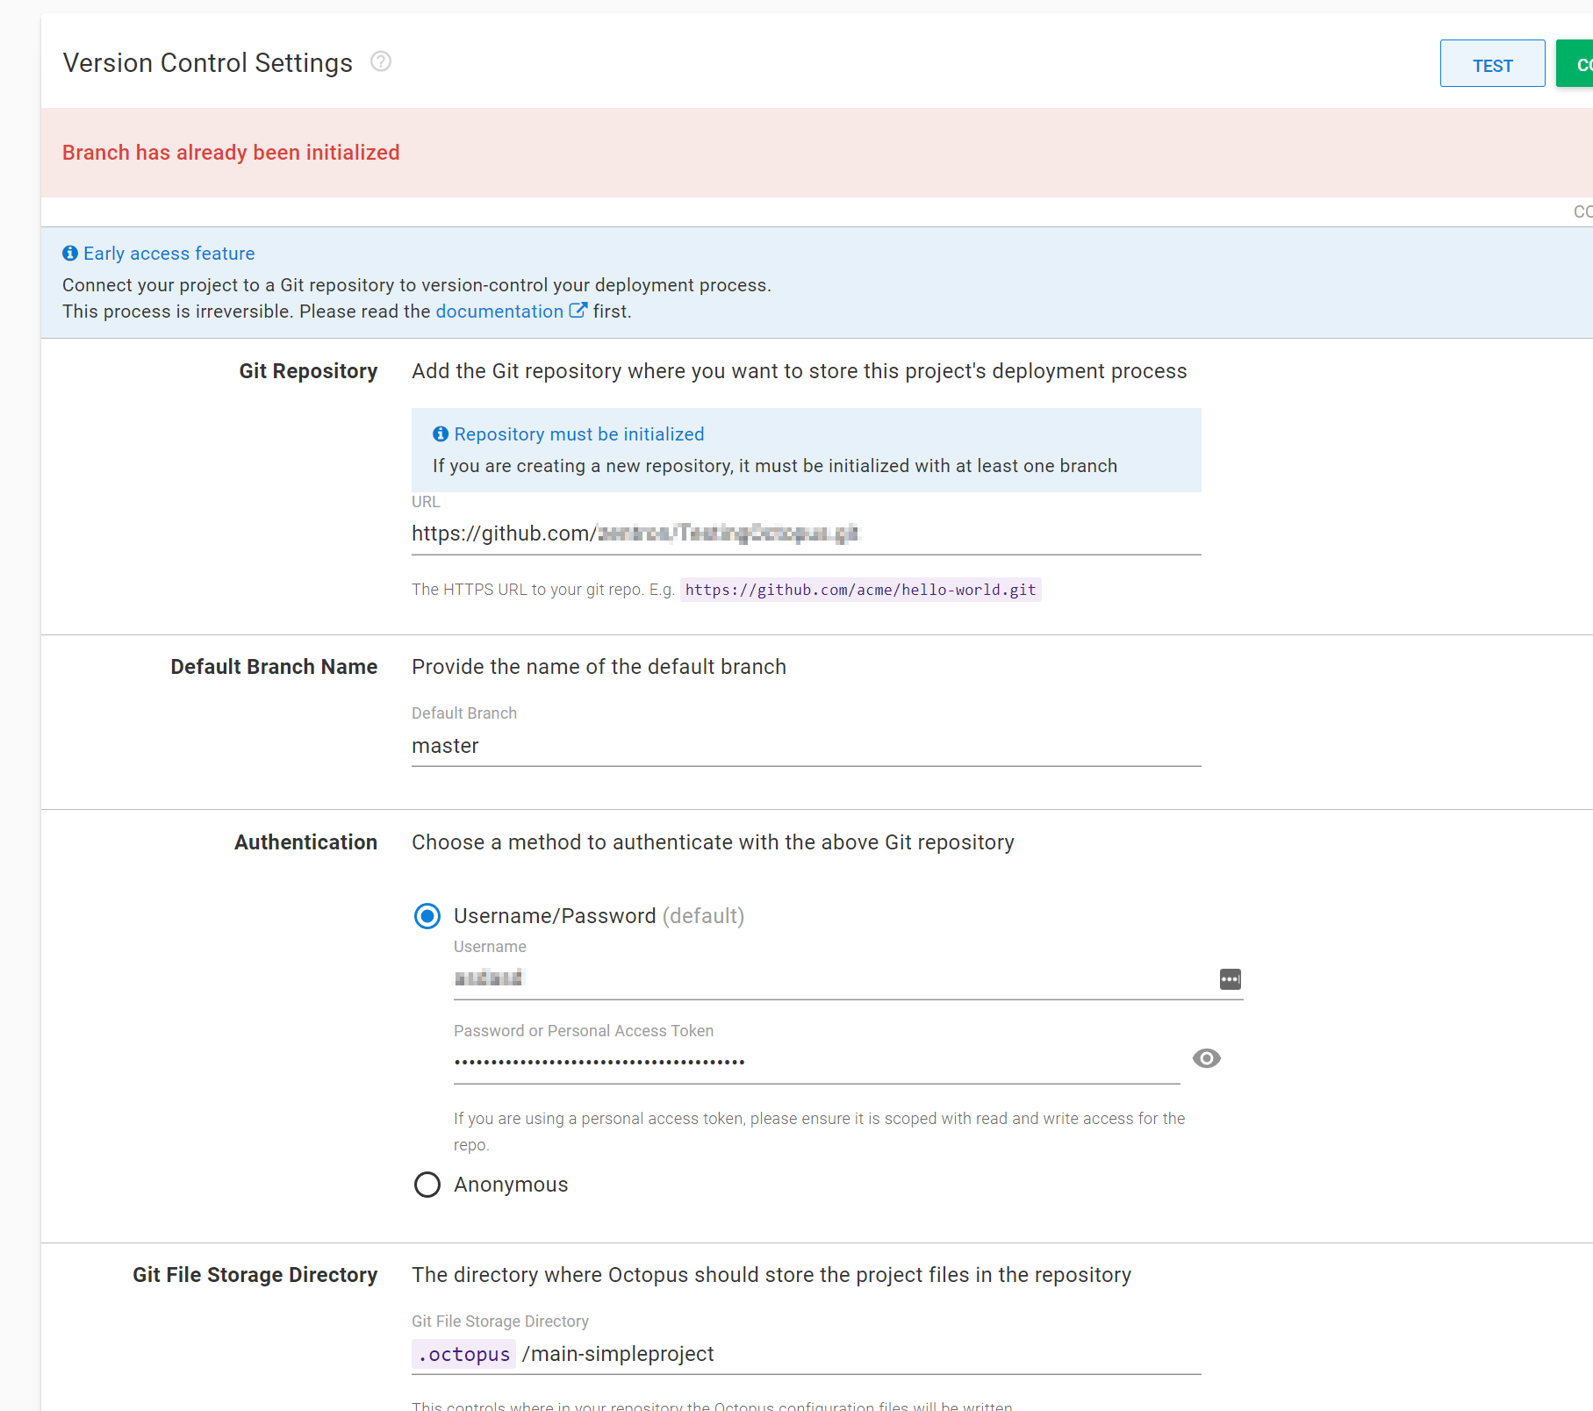The image size is (1593, 1411).
Task: Select the Anonymous authentication option
Action: pos(427,1185)
